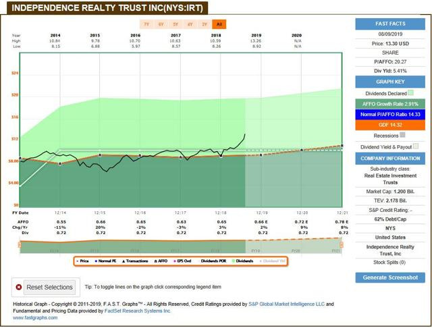Click the Market Cap: 1.200 Bil. text
Viewport: 432px width, 328px height.
390,192
